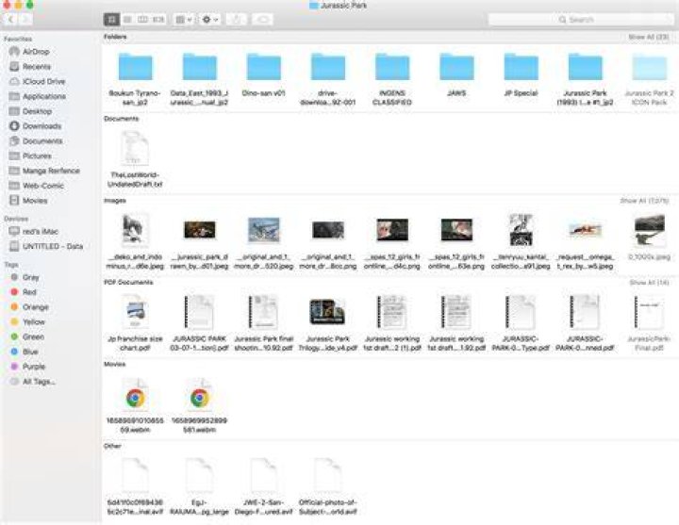
Task: Open Recents in the sidebar
Action: 37,67
